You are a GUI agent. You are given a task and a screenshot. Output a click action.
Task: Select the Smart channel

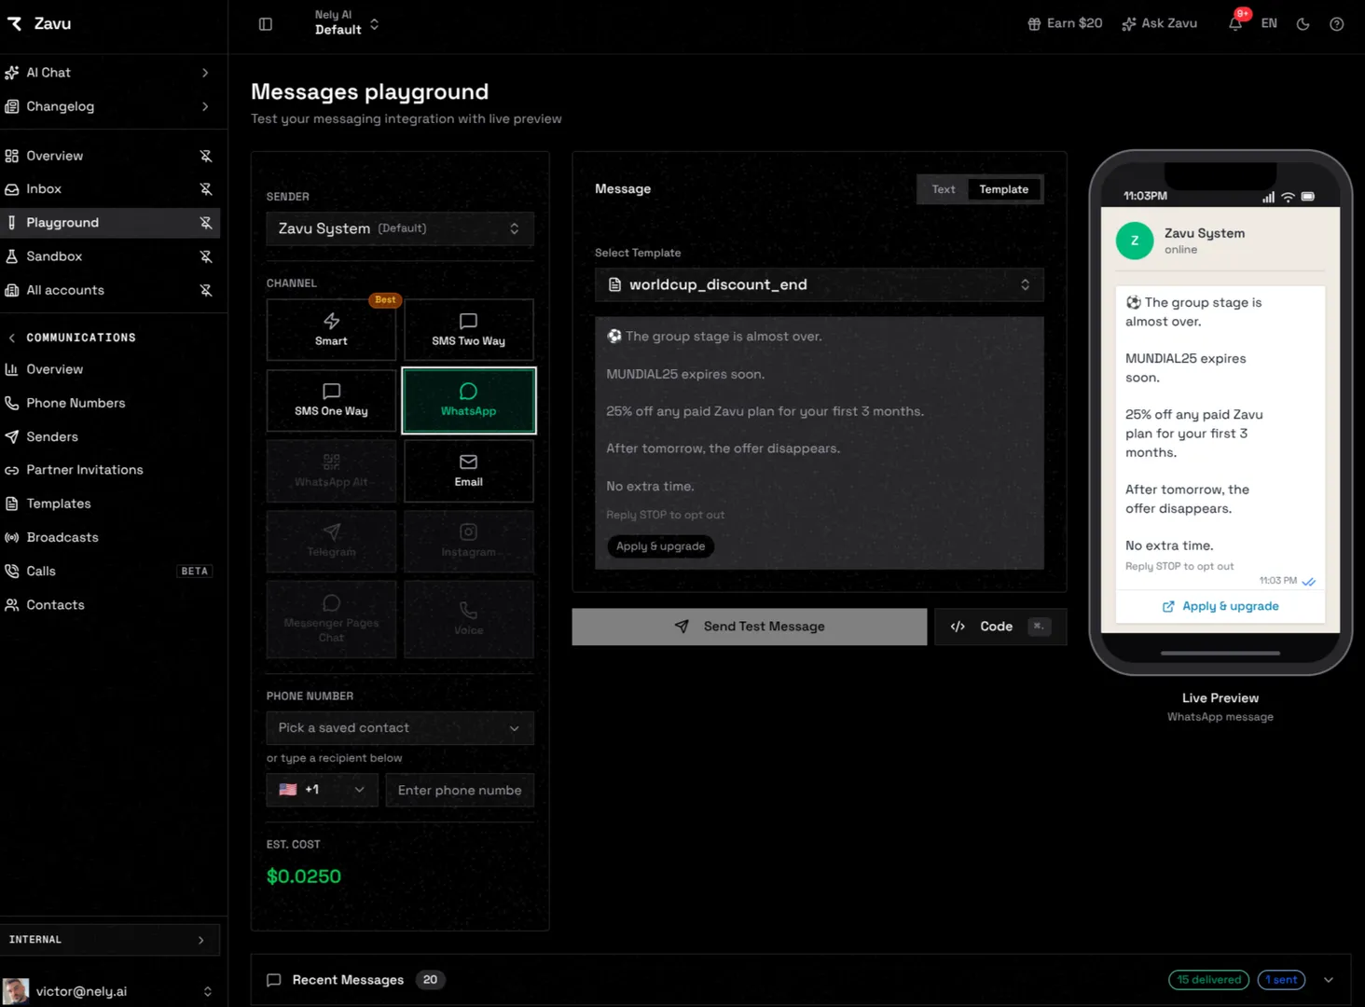click(x=331, y=330)
